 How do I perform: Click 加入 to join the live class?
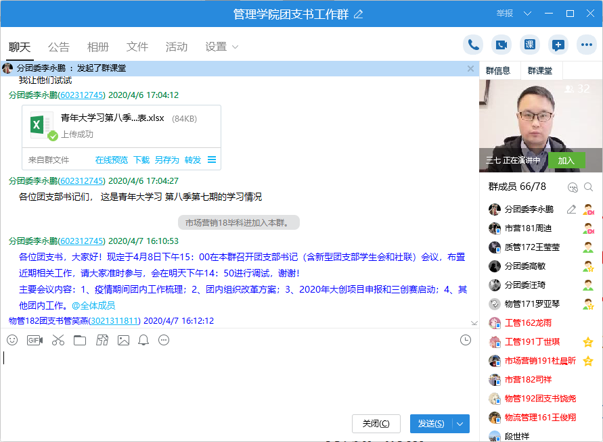click(566, 161)
